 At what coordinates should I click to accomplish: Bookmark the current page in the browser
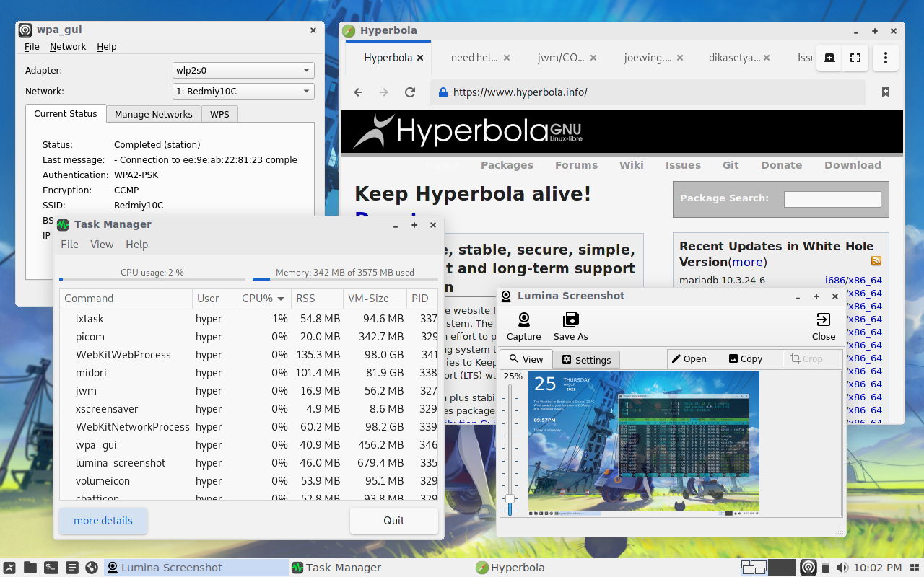pyautogui.click(x=886, y=92)
